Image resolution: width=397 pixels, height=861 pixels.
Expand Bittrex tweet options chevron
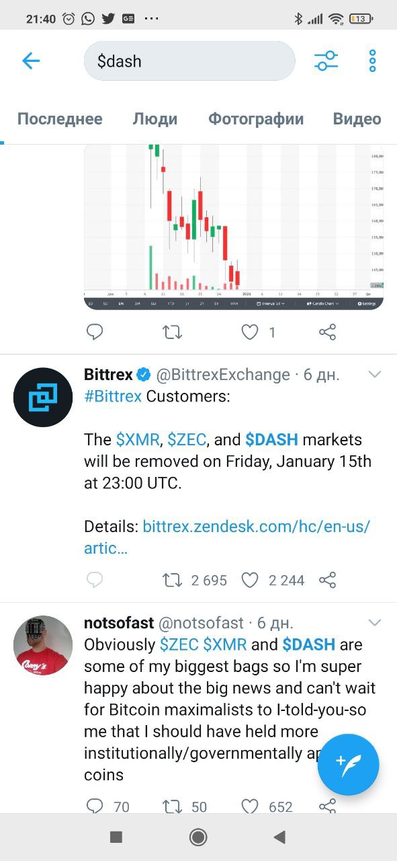tap(375, 374)
